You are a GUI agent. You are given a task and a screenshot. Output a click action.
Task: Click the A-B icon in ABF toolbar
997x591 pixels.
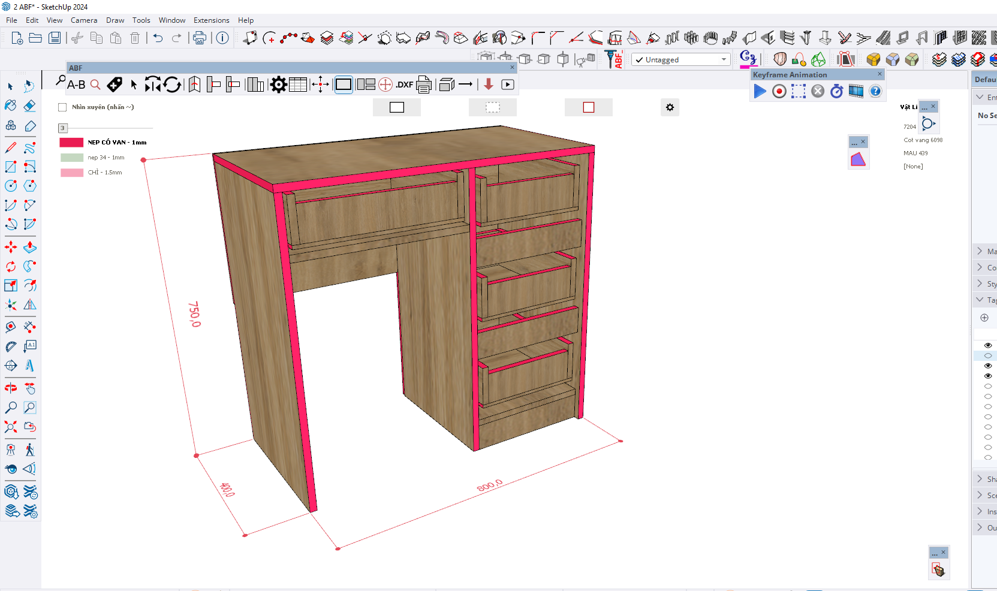click(x=76, y=85)
